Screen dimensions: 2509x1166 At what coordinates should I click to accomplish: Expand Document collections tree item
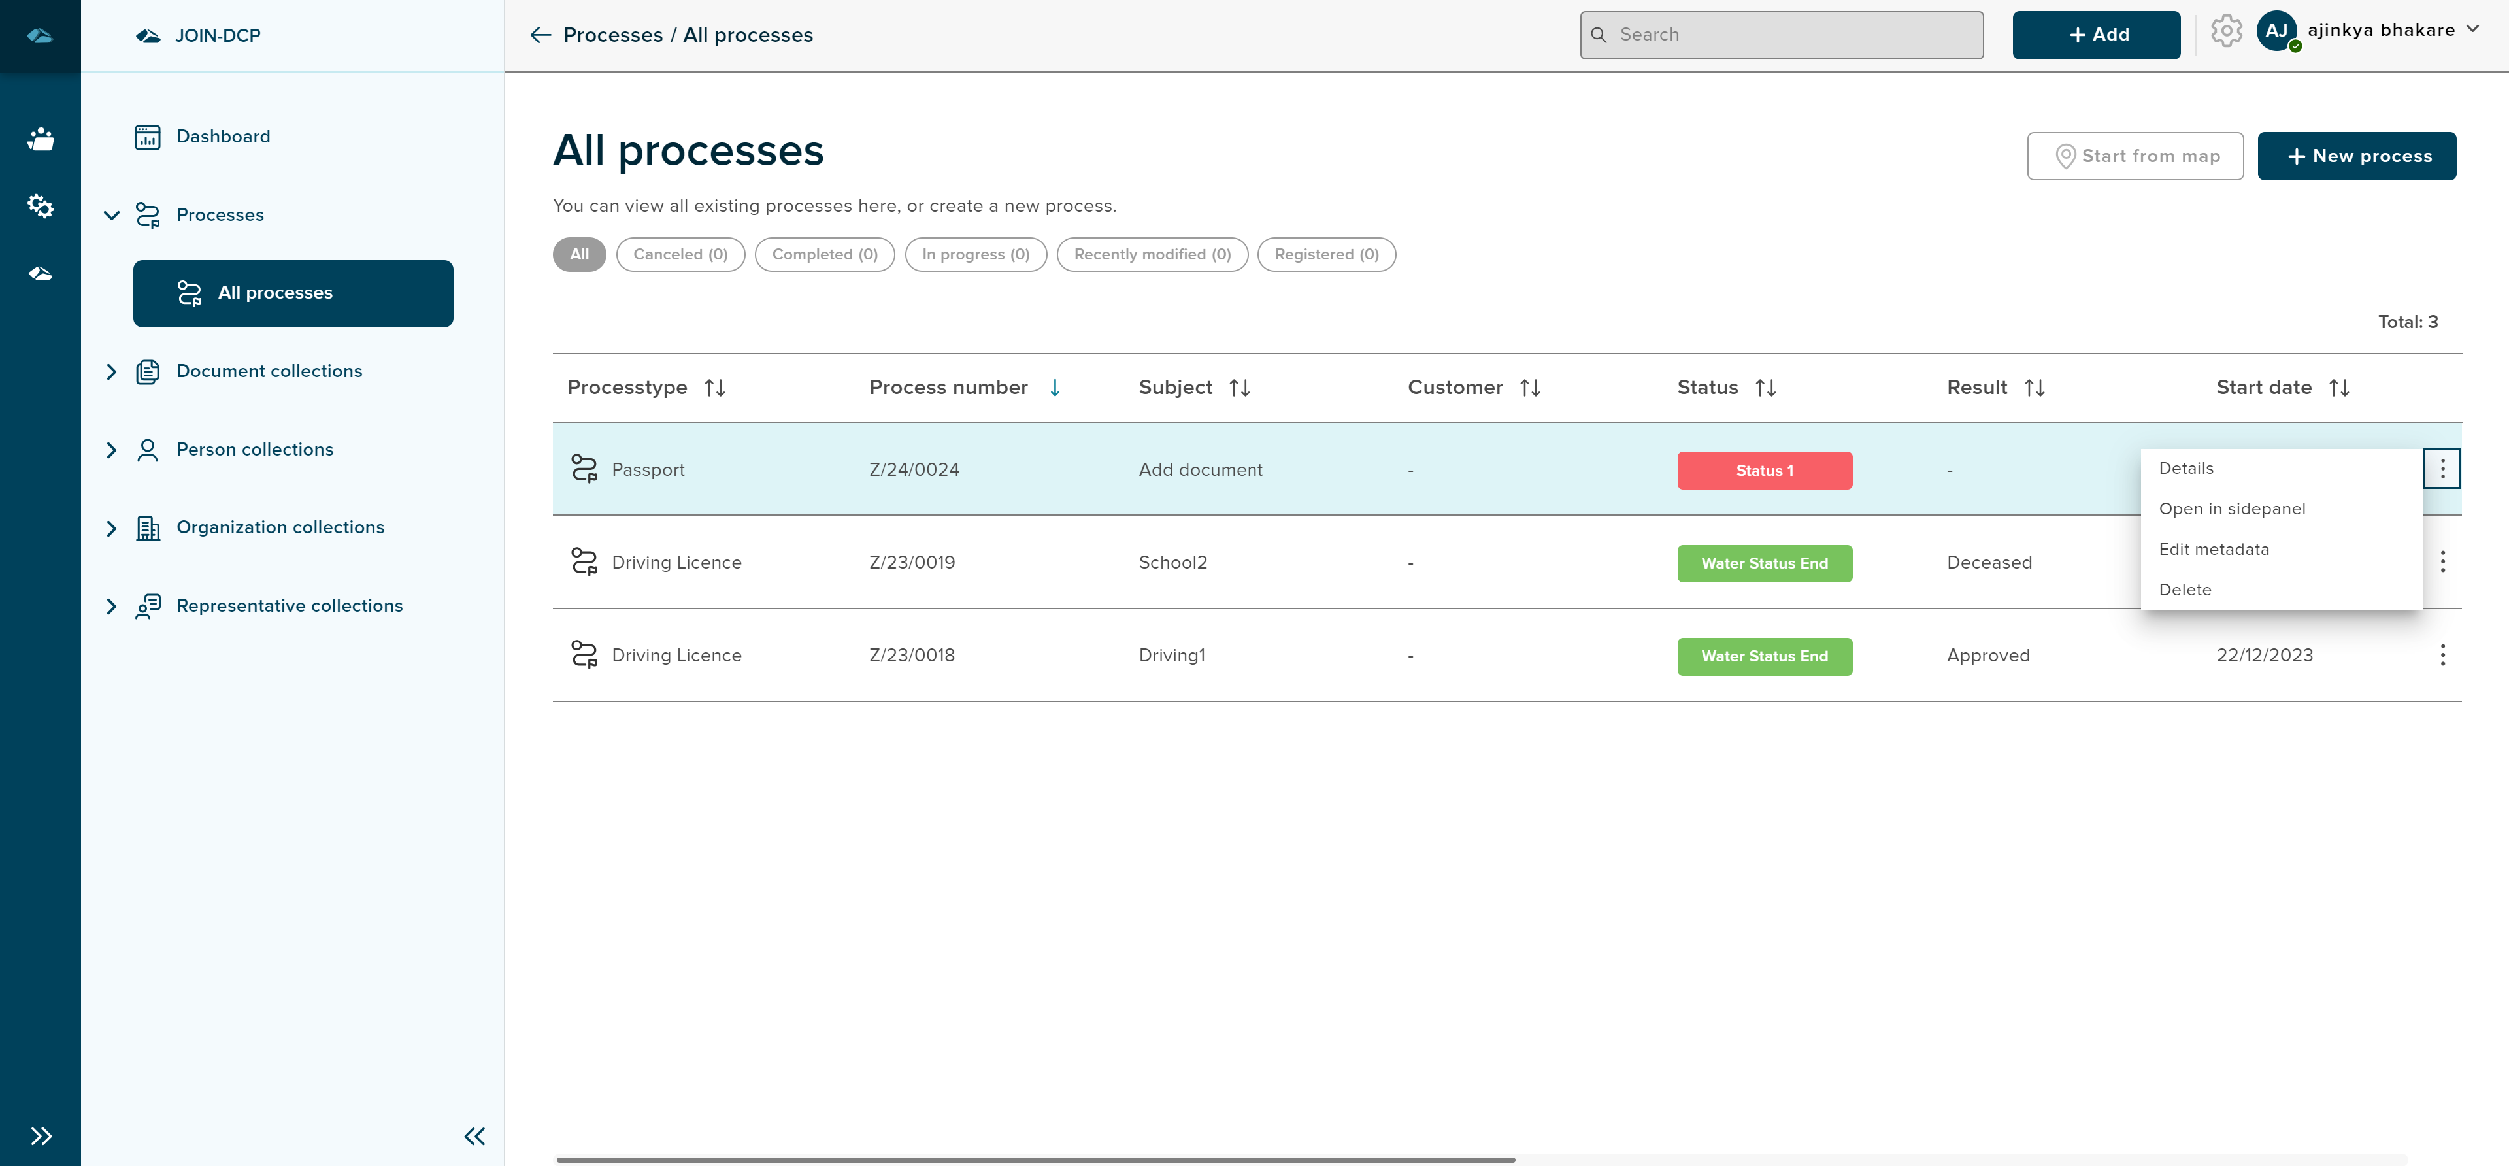point(111,371)
